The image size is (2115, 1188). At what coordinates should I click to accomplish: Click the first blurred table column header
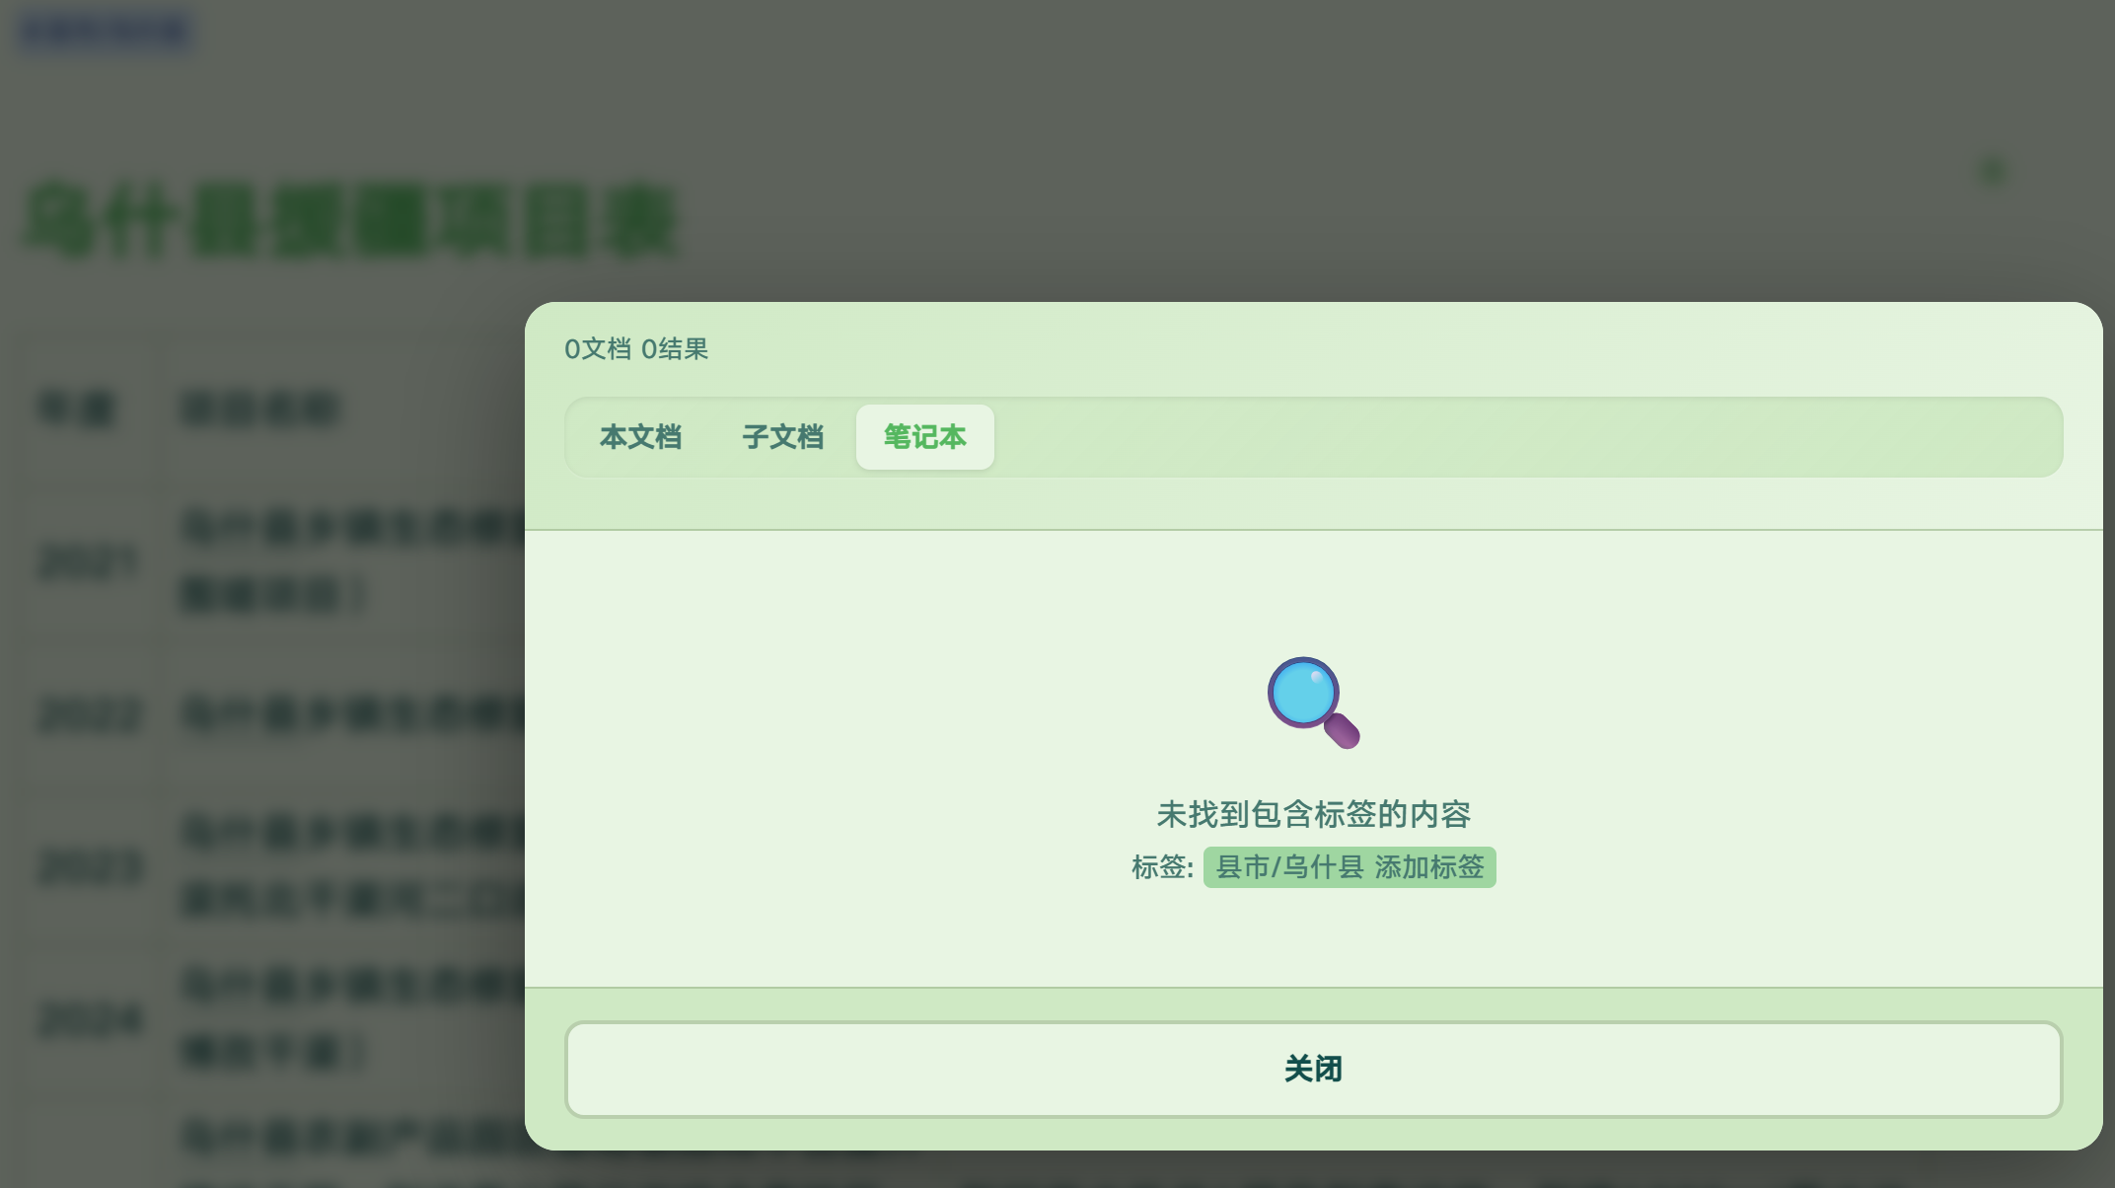(x=77, y=408)
